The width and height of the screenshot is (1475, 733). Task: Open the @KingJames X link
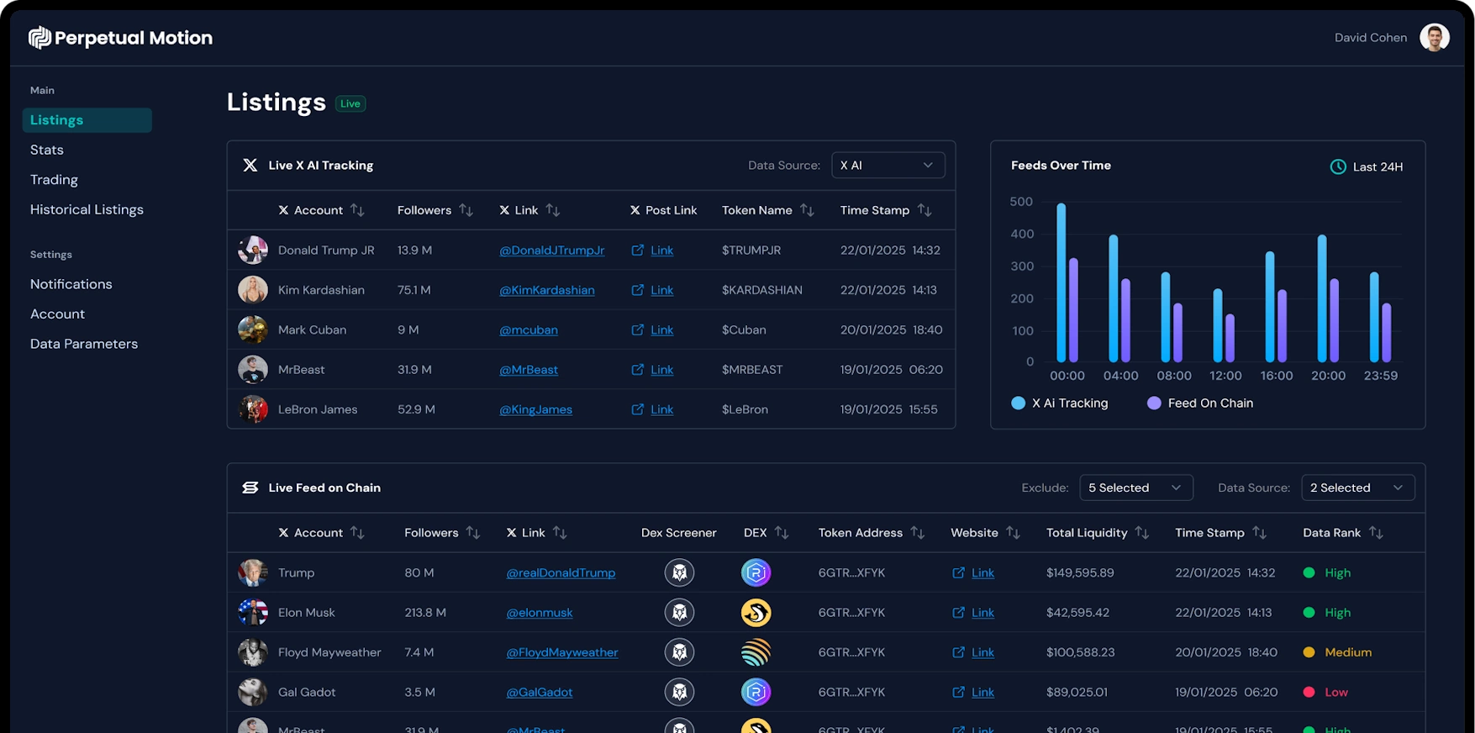coord(536,409)
